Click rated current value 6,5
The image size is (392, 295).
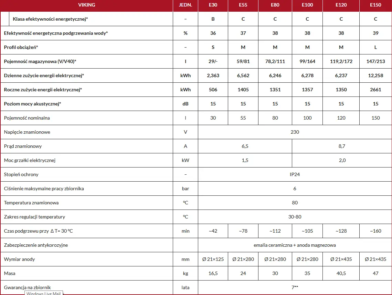point(245,146)
